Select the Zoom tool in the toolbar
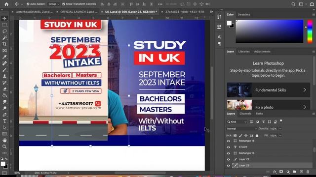 point(4,147)
